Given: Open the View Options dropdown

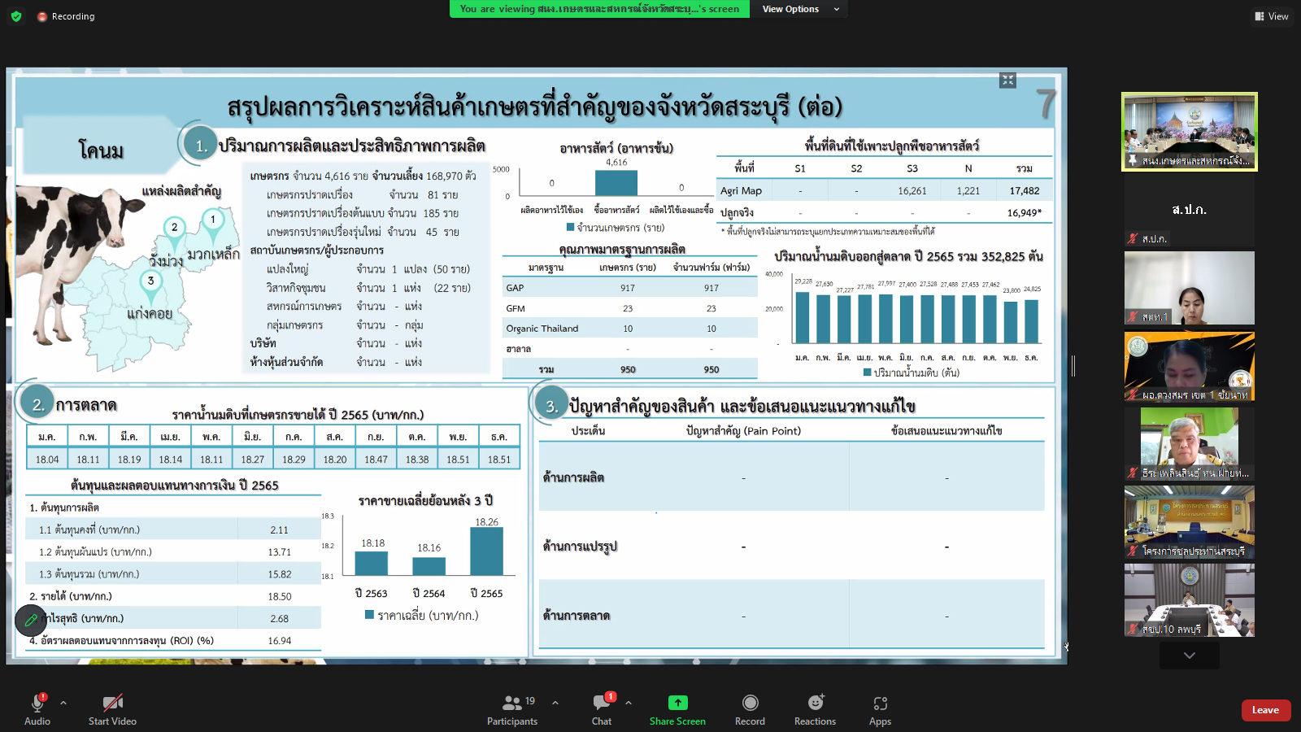Looking at the screenshot, I should pos(800,9).
